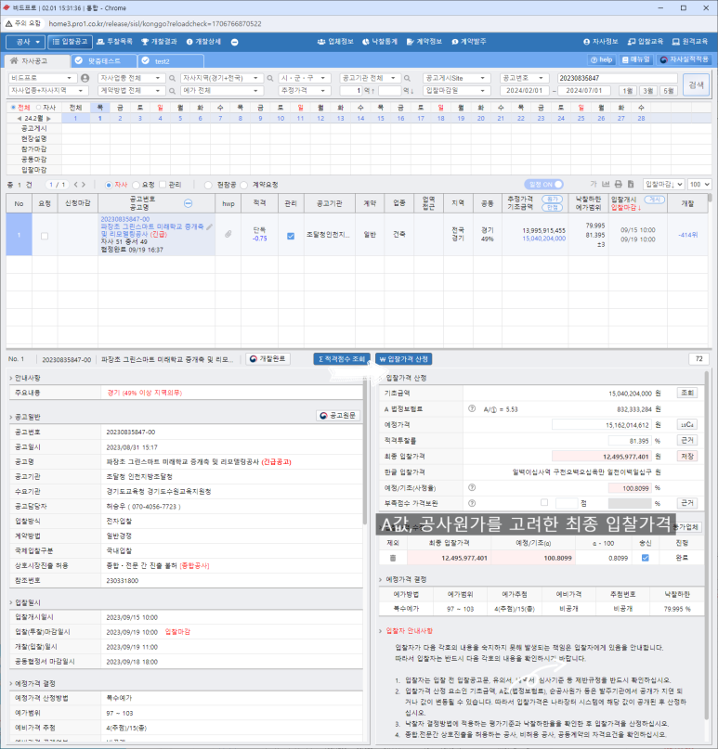Screen dimensions: 718x749
Task: Switch to the 자사공고 tab
Action: coord(37,60)
